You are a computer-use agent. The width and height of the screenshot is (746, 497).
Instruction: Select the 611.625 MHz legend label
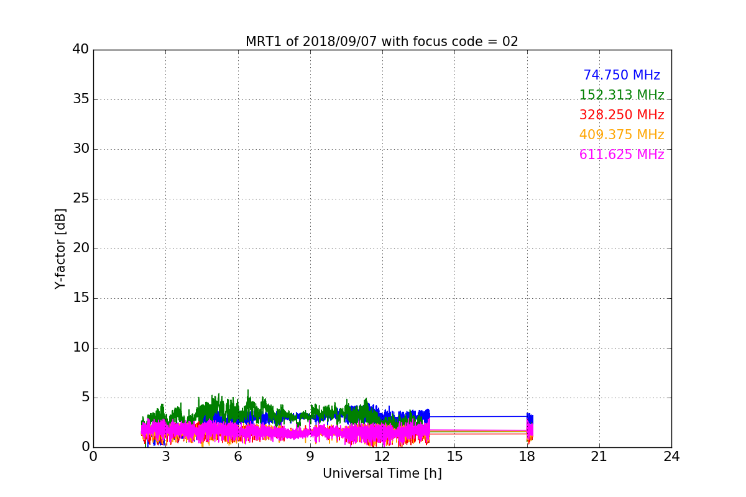[622, 155]
